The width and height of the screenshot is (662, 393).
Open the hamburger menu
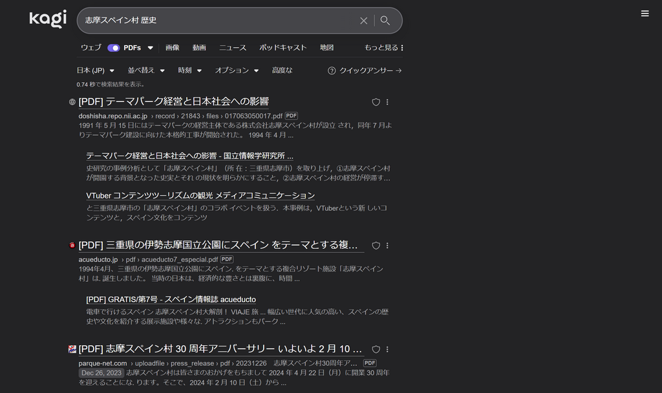(645, 14)
